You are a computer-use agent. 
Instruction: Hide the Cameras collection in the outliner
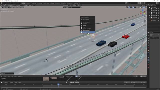[x=158, y=14]
